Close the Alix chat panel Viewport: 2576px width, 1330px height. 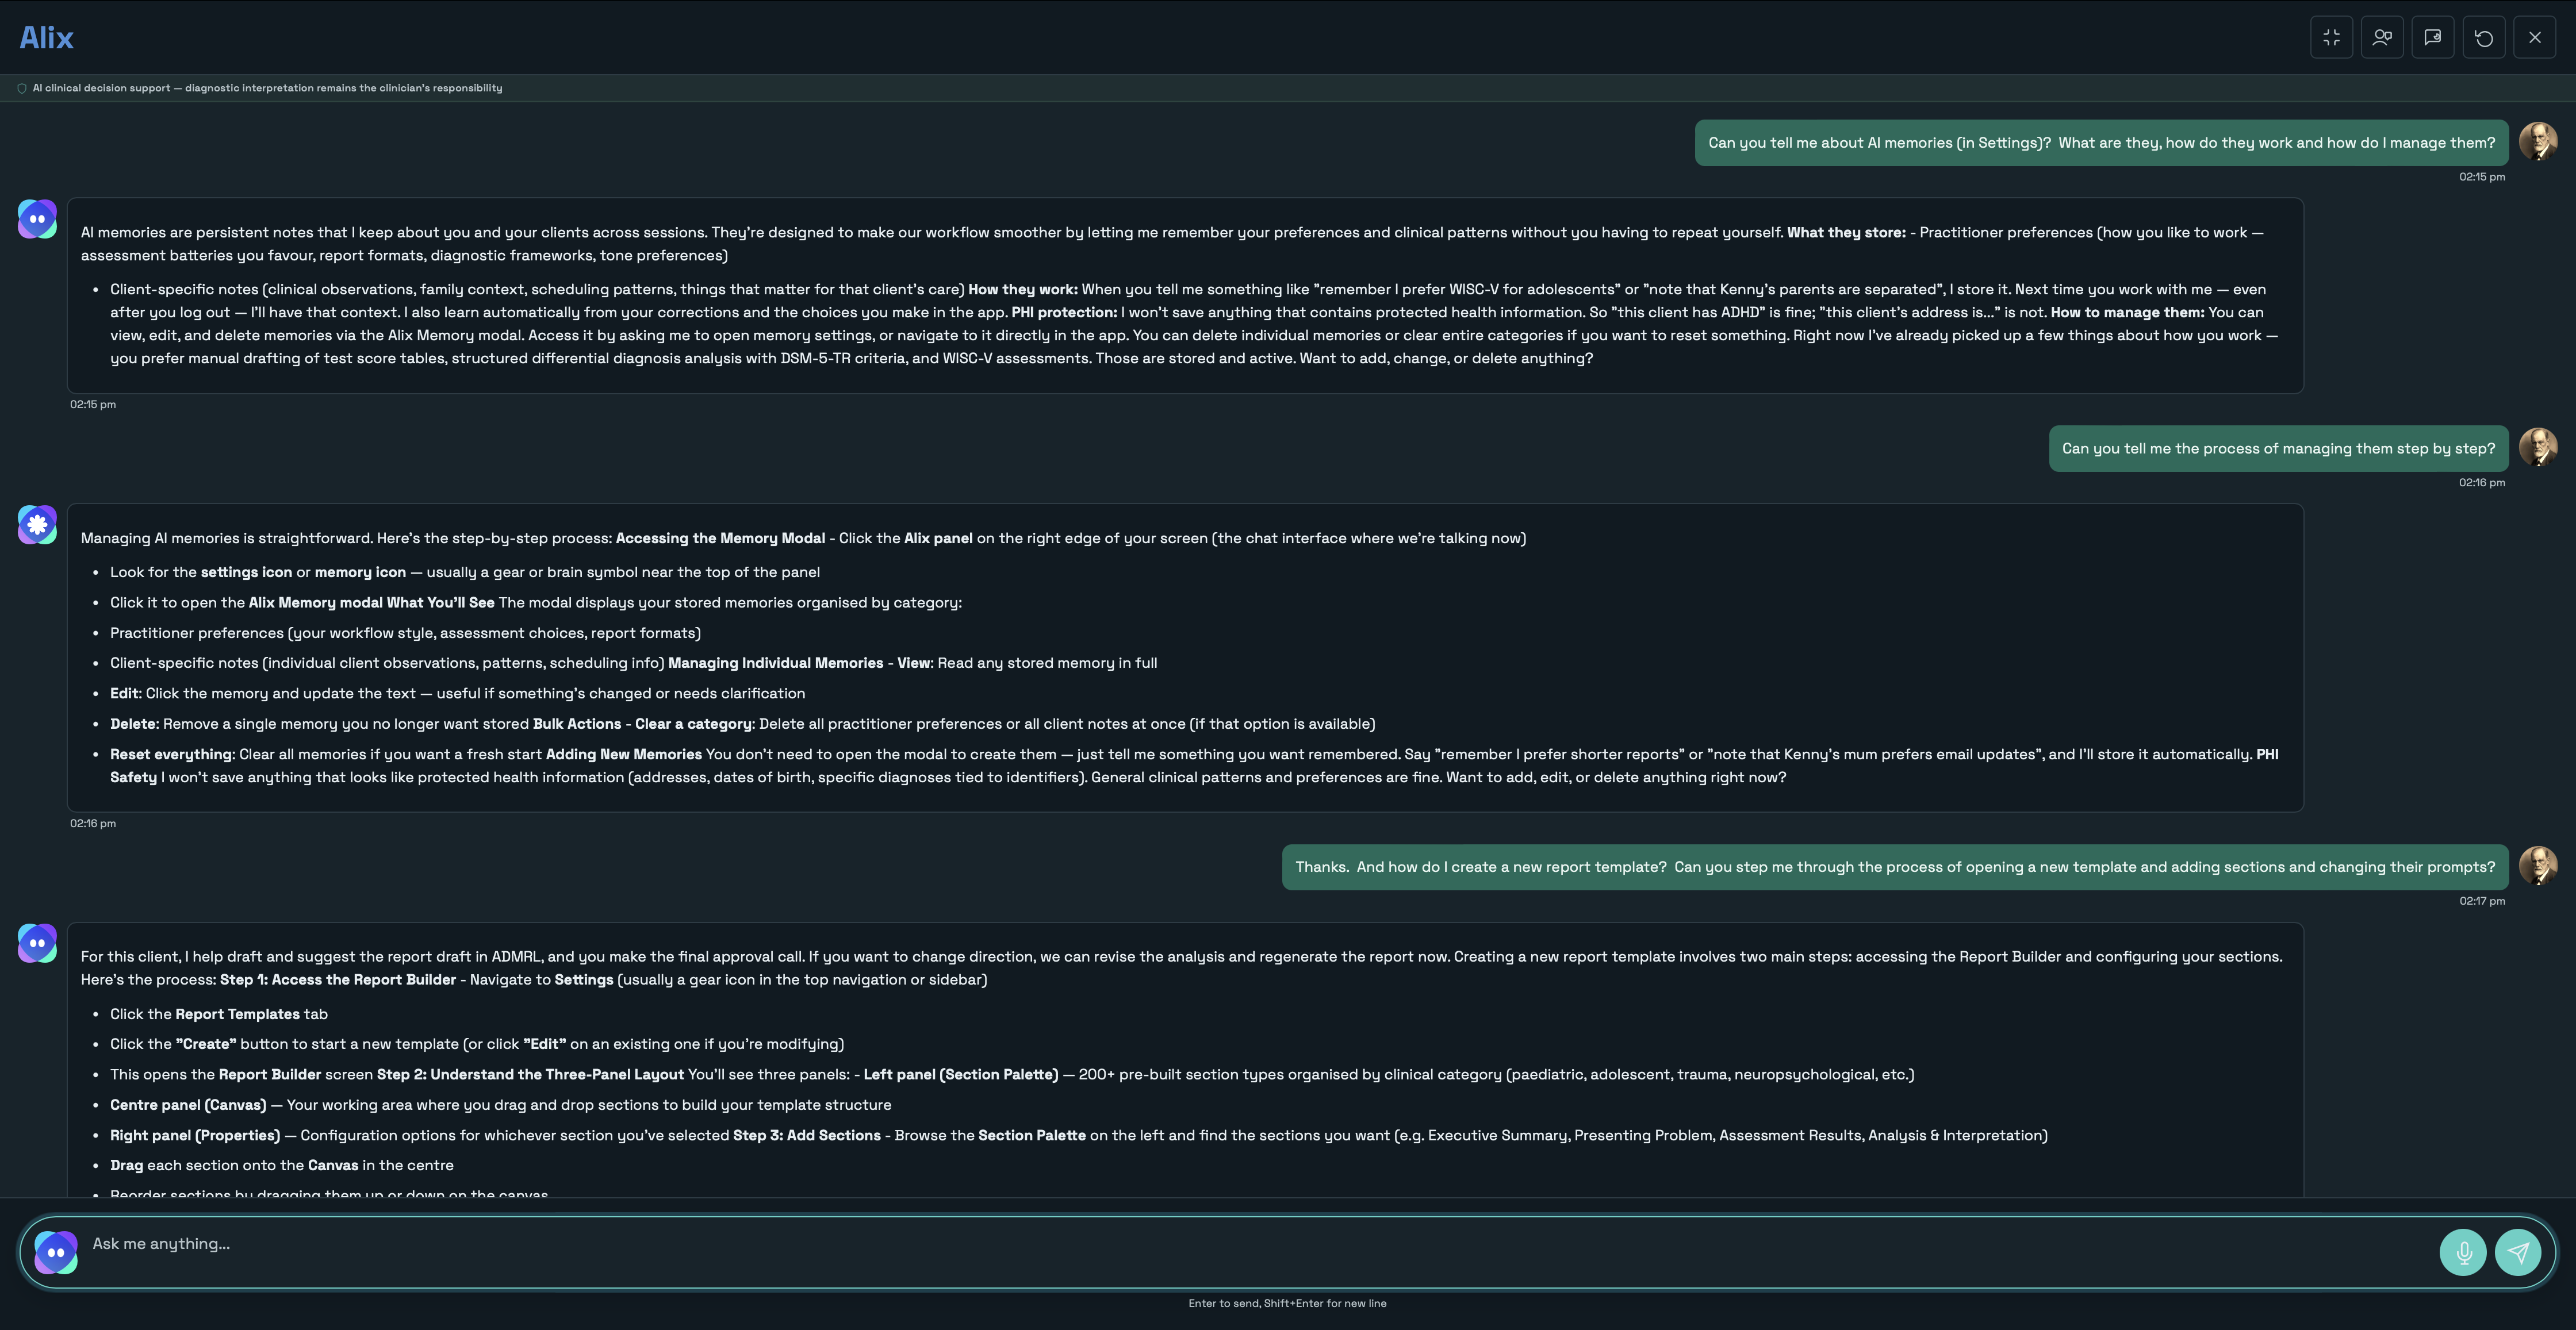point(2535,38)
